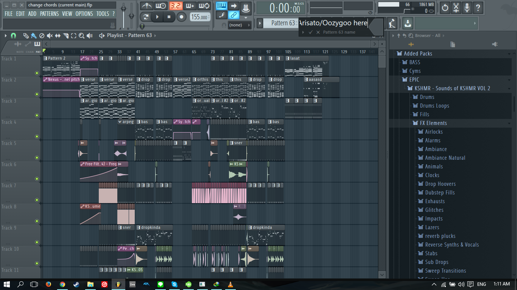Viewport: 517px width, 290px height.
Task: Open the (none) snap selector dropdown
Action: (240, 25)
